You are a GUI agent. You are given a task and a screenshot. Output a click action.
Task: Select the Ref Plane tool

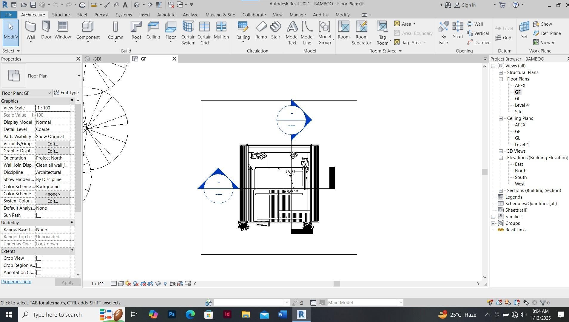(547, 33)
